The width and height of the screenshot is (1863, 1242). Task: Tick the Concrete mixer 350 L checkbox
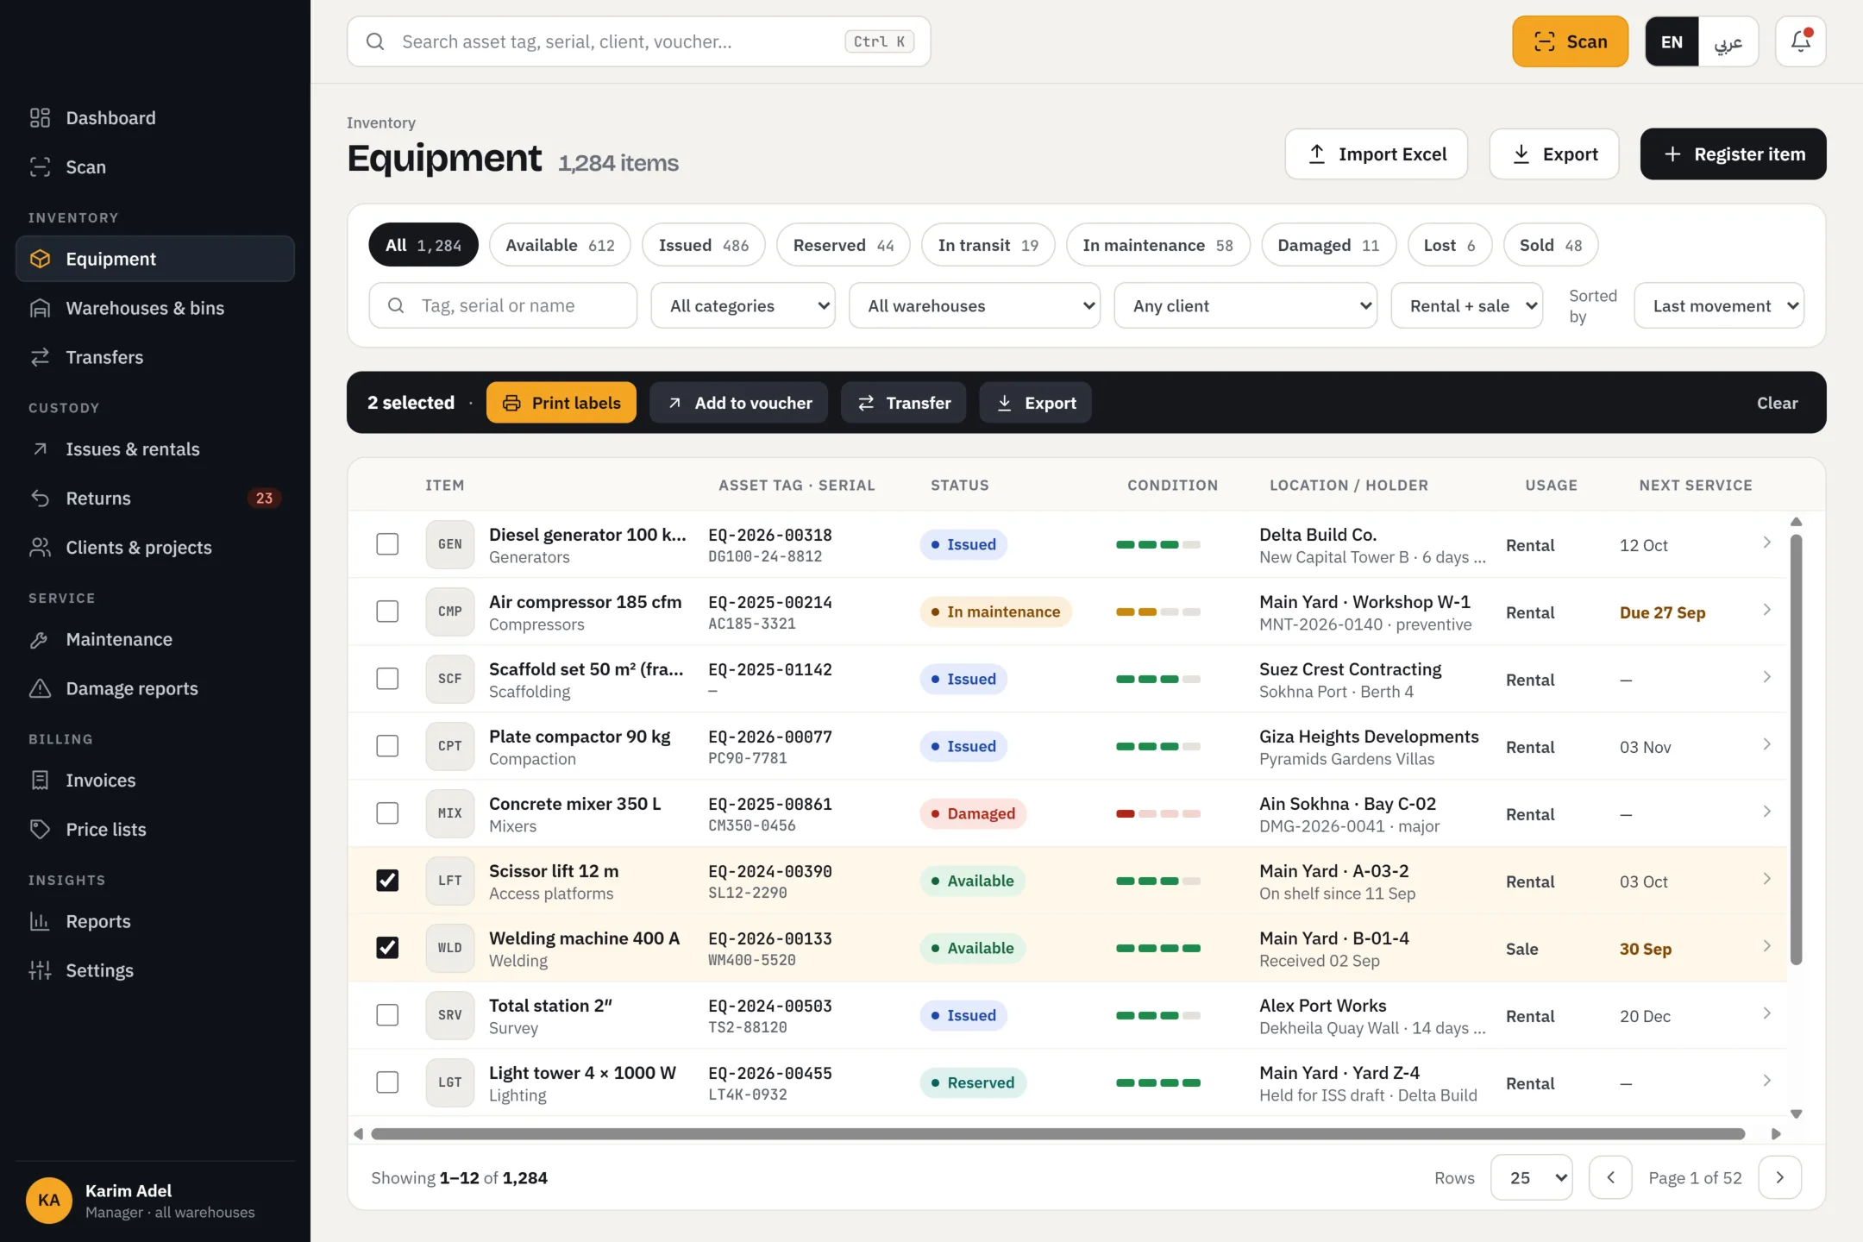click(x=387, y=813)
